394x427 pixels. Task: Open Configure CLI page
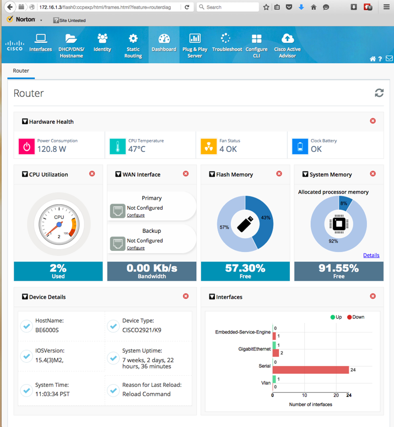(256, 46)
